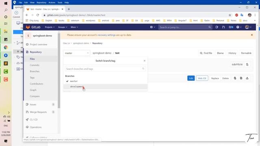The height and width of the screenshot is (146, 260).
Task: Open Repository menu in background app
Action: click(x=41, y=2)
